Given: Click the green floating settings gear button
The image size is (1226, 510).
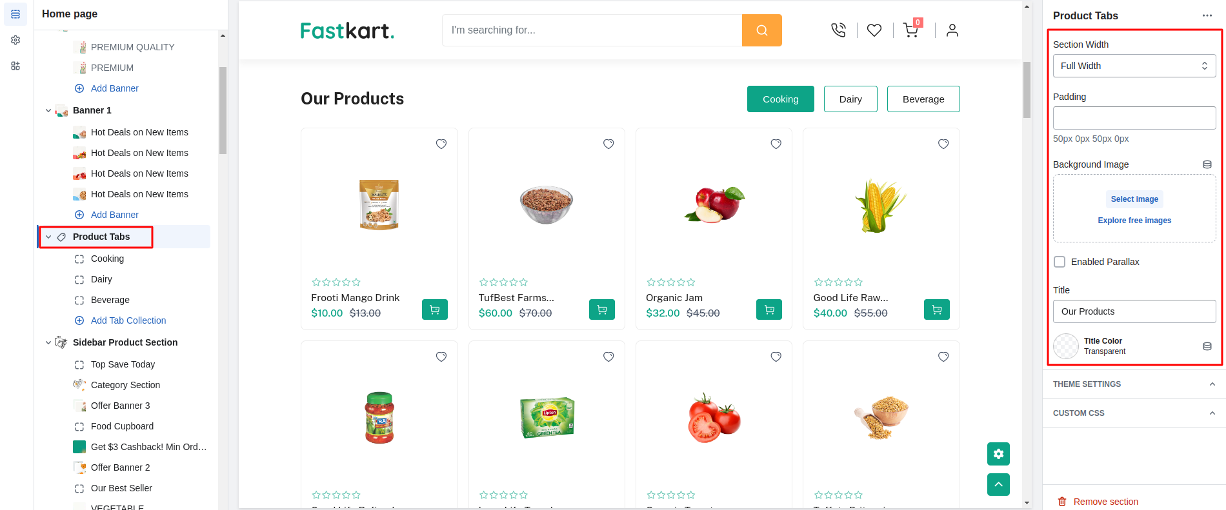Looking at the screenshot, I should pos(998,454).
